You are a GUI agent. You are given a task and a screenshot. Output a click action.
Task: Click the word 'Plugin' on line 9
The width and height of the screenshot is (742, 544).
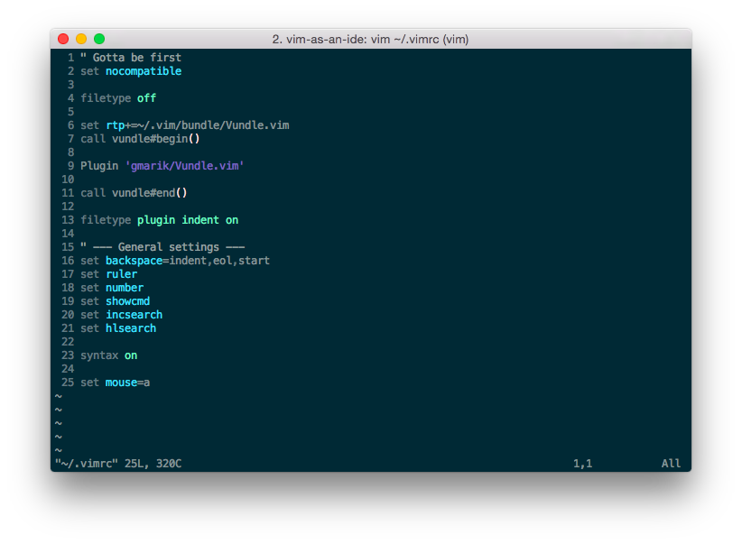tap(99, 166)
